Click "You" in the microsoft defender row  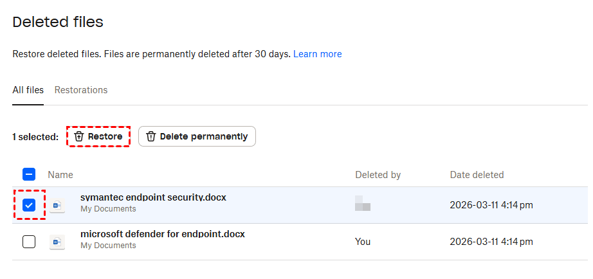pyautogui.click(x=362, y=242)
